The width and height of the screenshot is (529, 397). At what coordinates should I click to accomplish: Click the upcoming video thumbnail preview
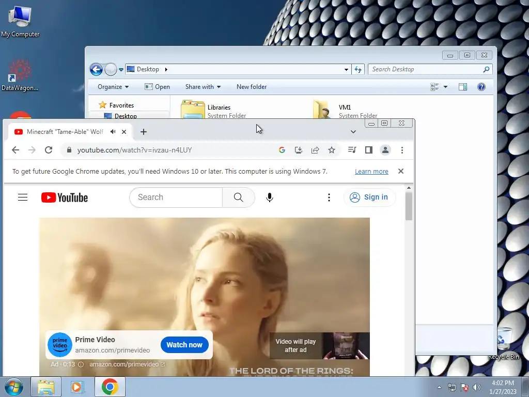[x=346, y=346]
